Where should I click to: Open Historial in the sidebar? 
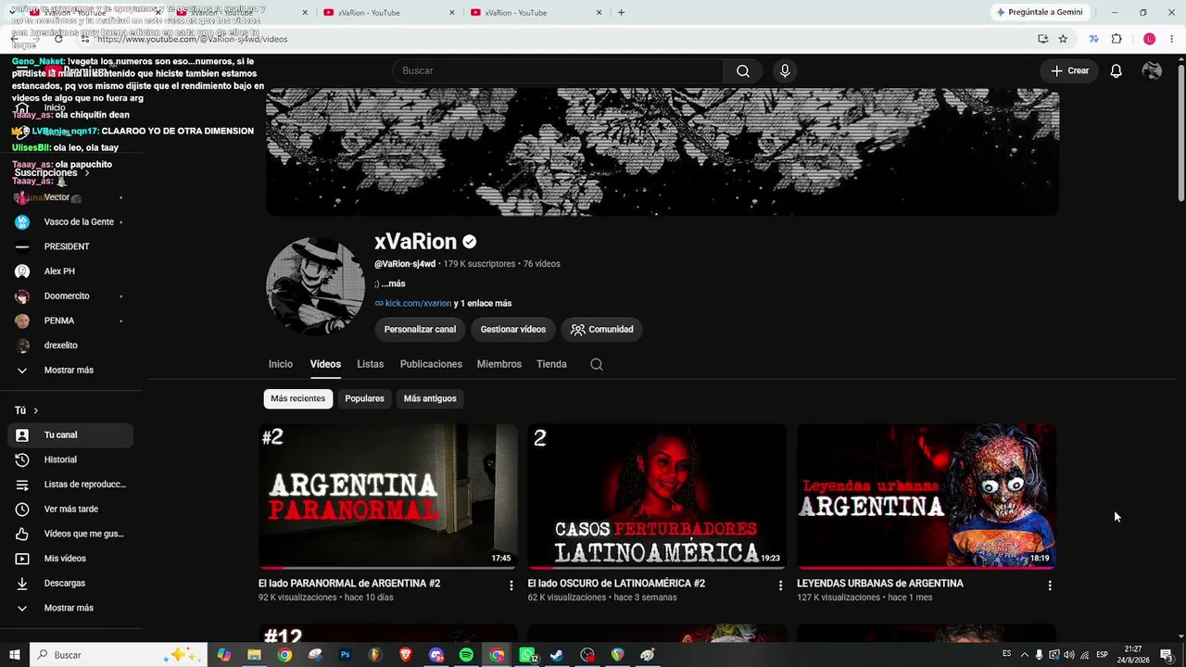tap(70, 459)
